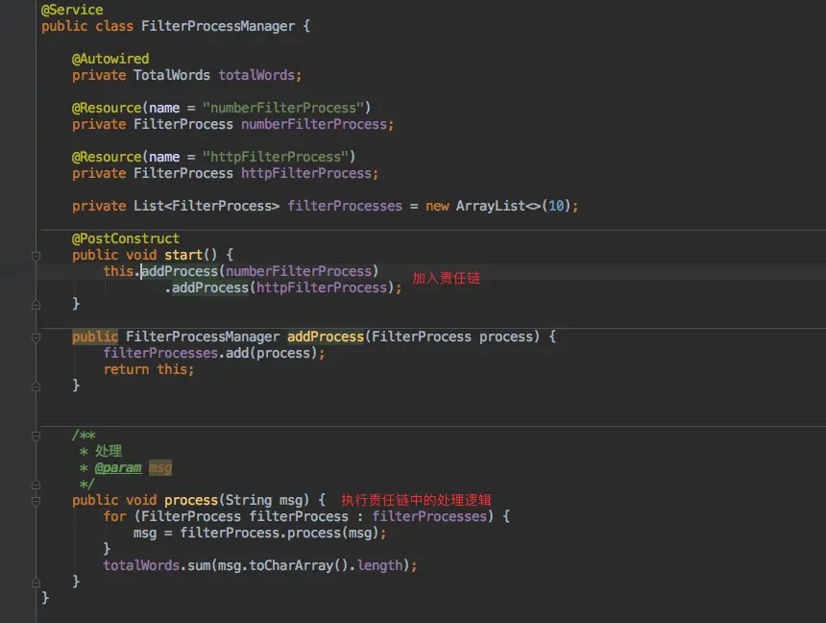This screenshot has width=826, height=623.
Task: Click the "httpFilterProcess" string in @Resource
Action: [x=276, y=157]
